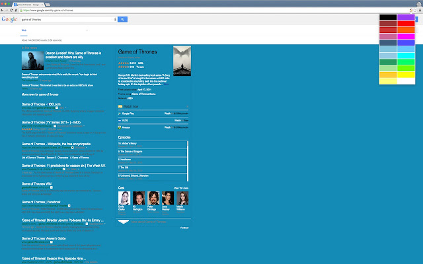Pick the dark green color swatch

coord(388,62)
